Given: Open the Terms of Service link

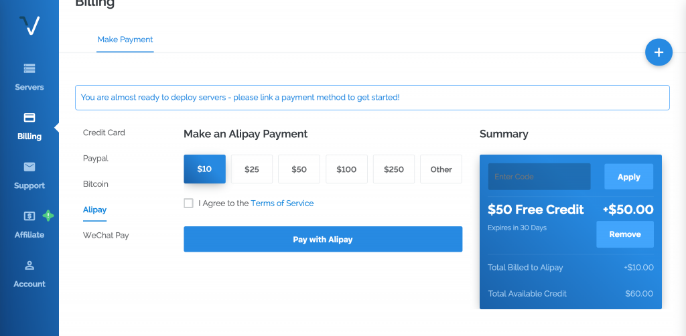Looking at the screenshot, I should [282, 203].
